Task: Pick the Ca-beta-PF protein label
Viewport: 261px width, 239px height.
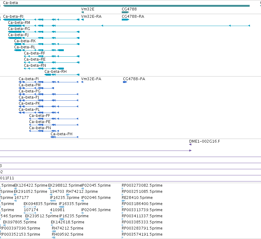Action: click(40, 116)
